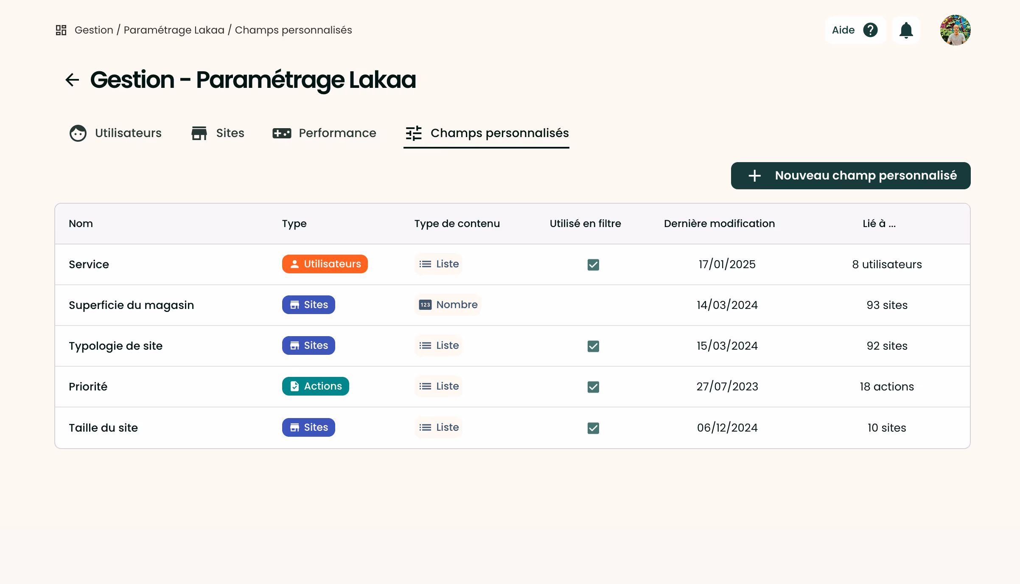Click the Liste badge in the Typologie de site row
The height and width of the screenshot is (584, 1020).
[439, 345]
